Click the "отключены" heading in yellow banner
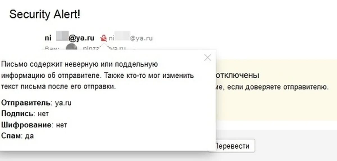The height and width of the screenshot is (161, 337). (x=236, y=75)
